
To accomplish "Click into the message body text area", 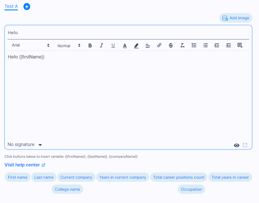I will pos(128,96).
